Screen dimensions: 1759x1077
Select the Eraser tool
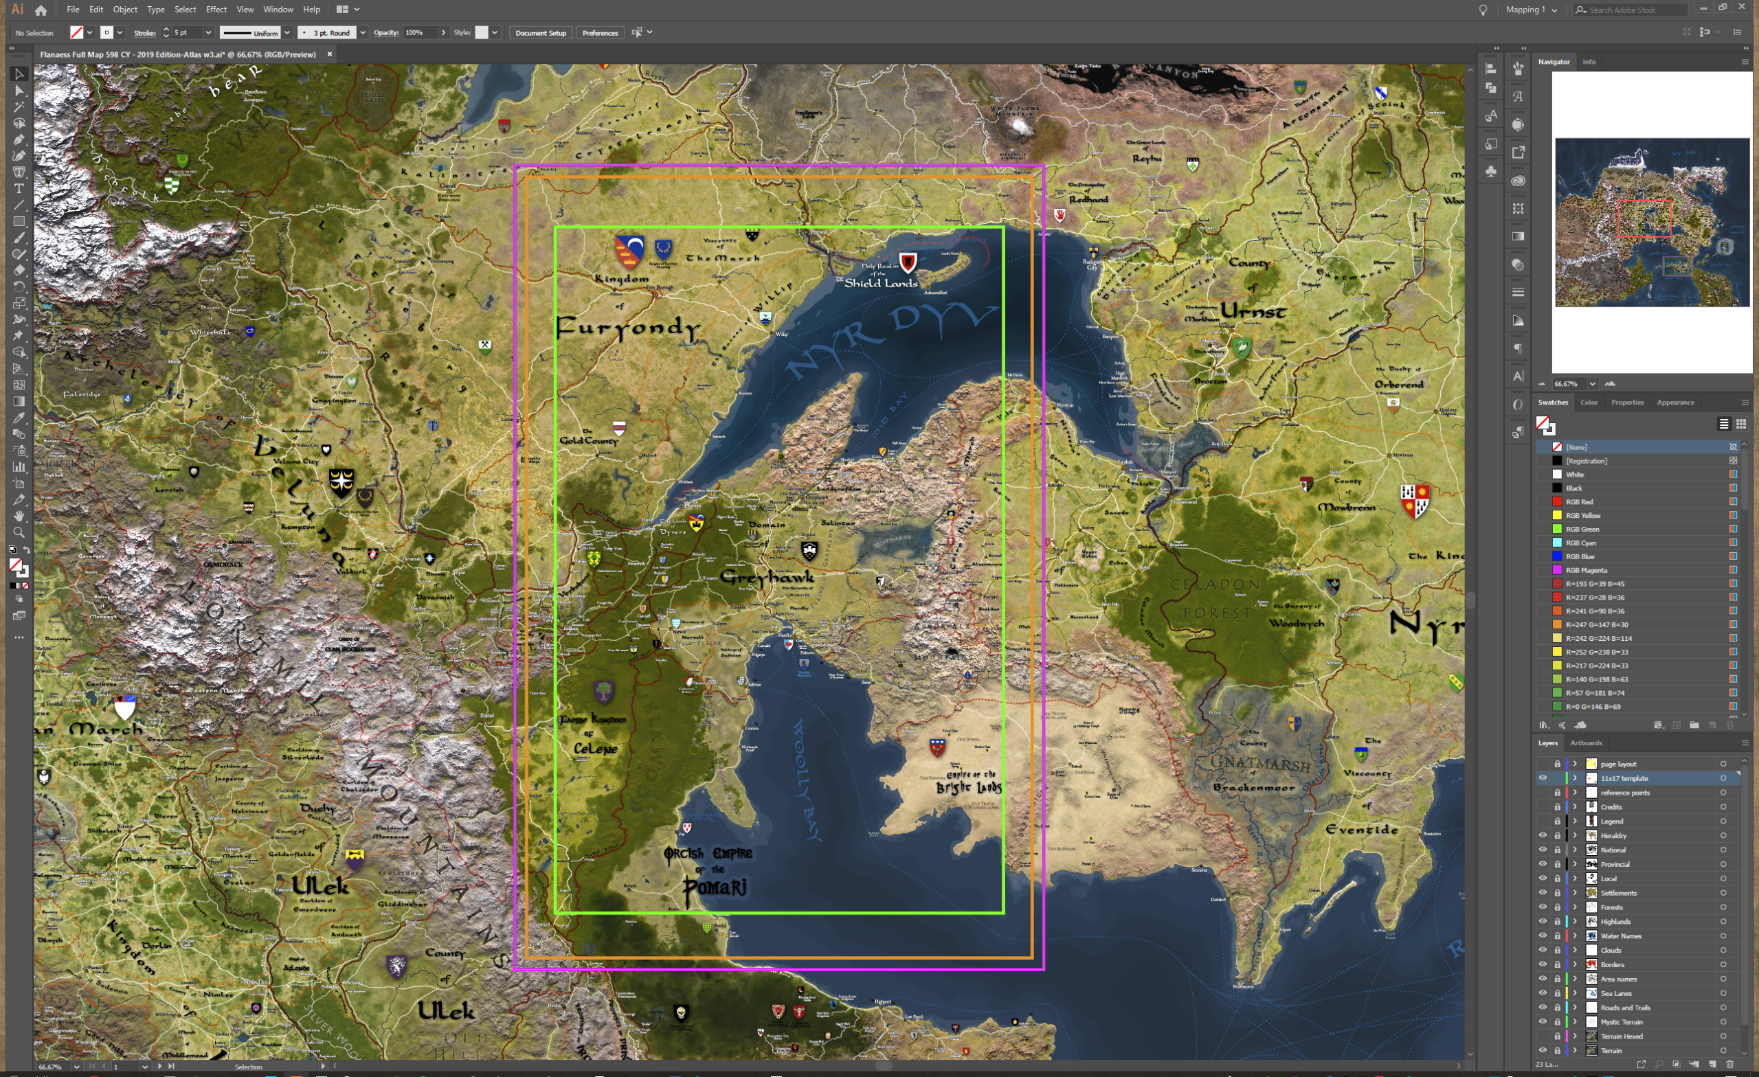[19, 271]
